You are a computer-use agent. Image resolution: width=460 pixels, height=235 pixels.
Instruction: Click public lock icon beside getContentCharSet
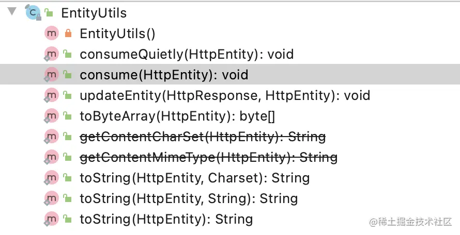point(68,137)
